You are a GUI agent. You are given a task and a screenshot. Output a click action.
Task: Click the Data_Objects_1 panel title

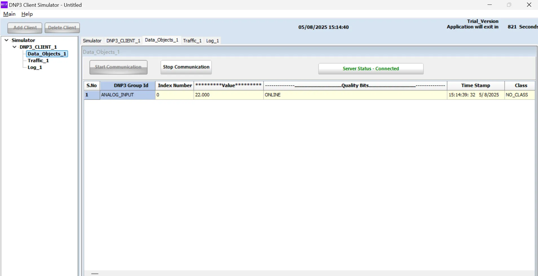coord(101,52)
